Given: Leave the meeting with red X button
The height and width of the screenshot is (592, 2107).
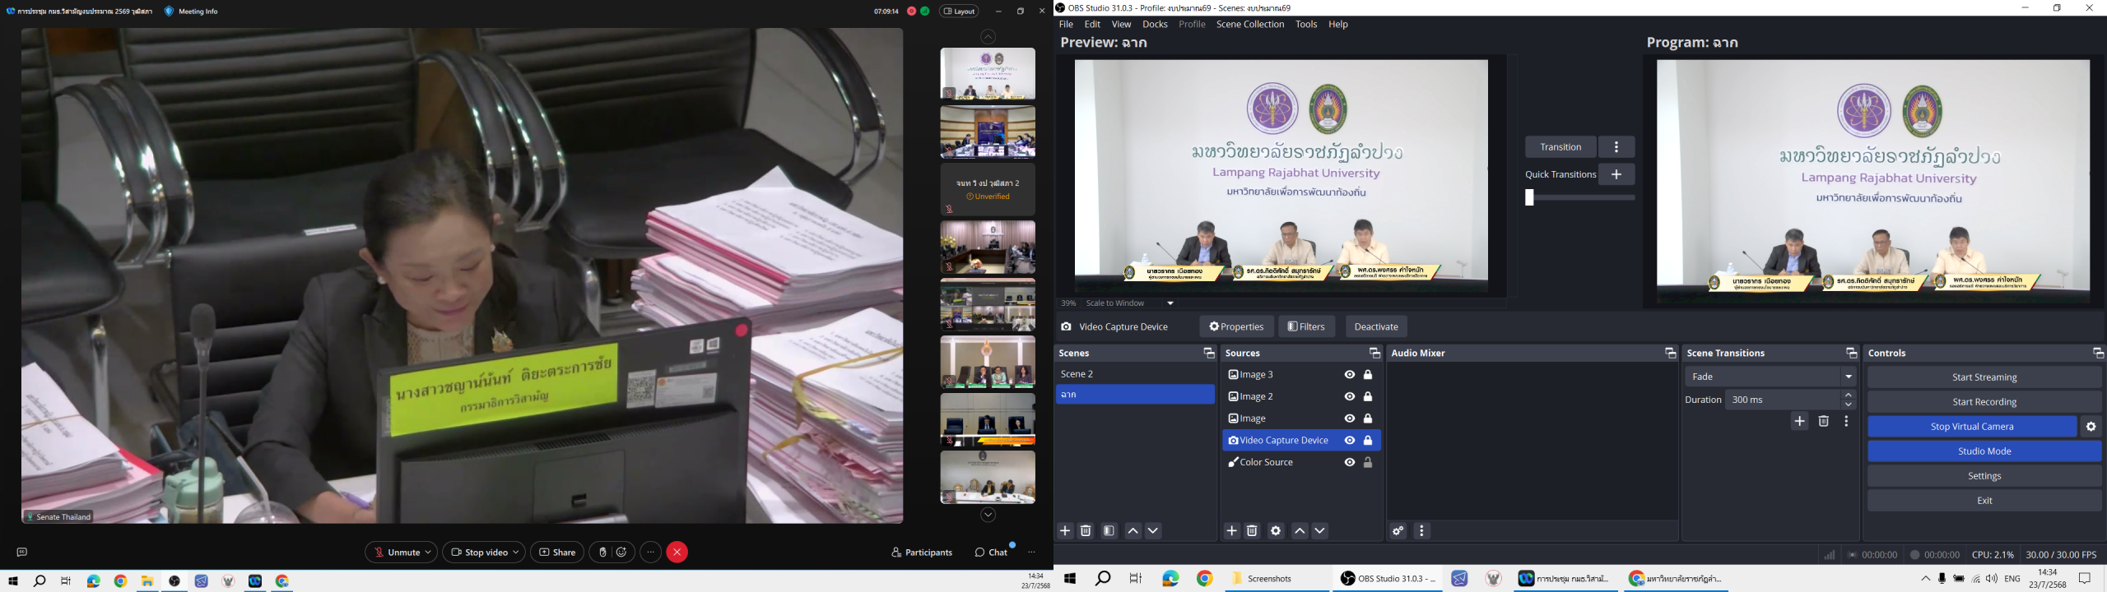Looking at the screenshot, I should coord(677,553).
